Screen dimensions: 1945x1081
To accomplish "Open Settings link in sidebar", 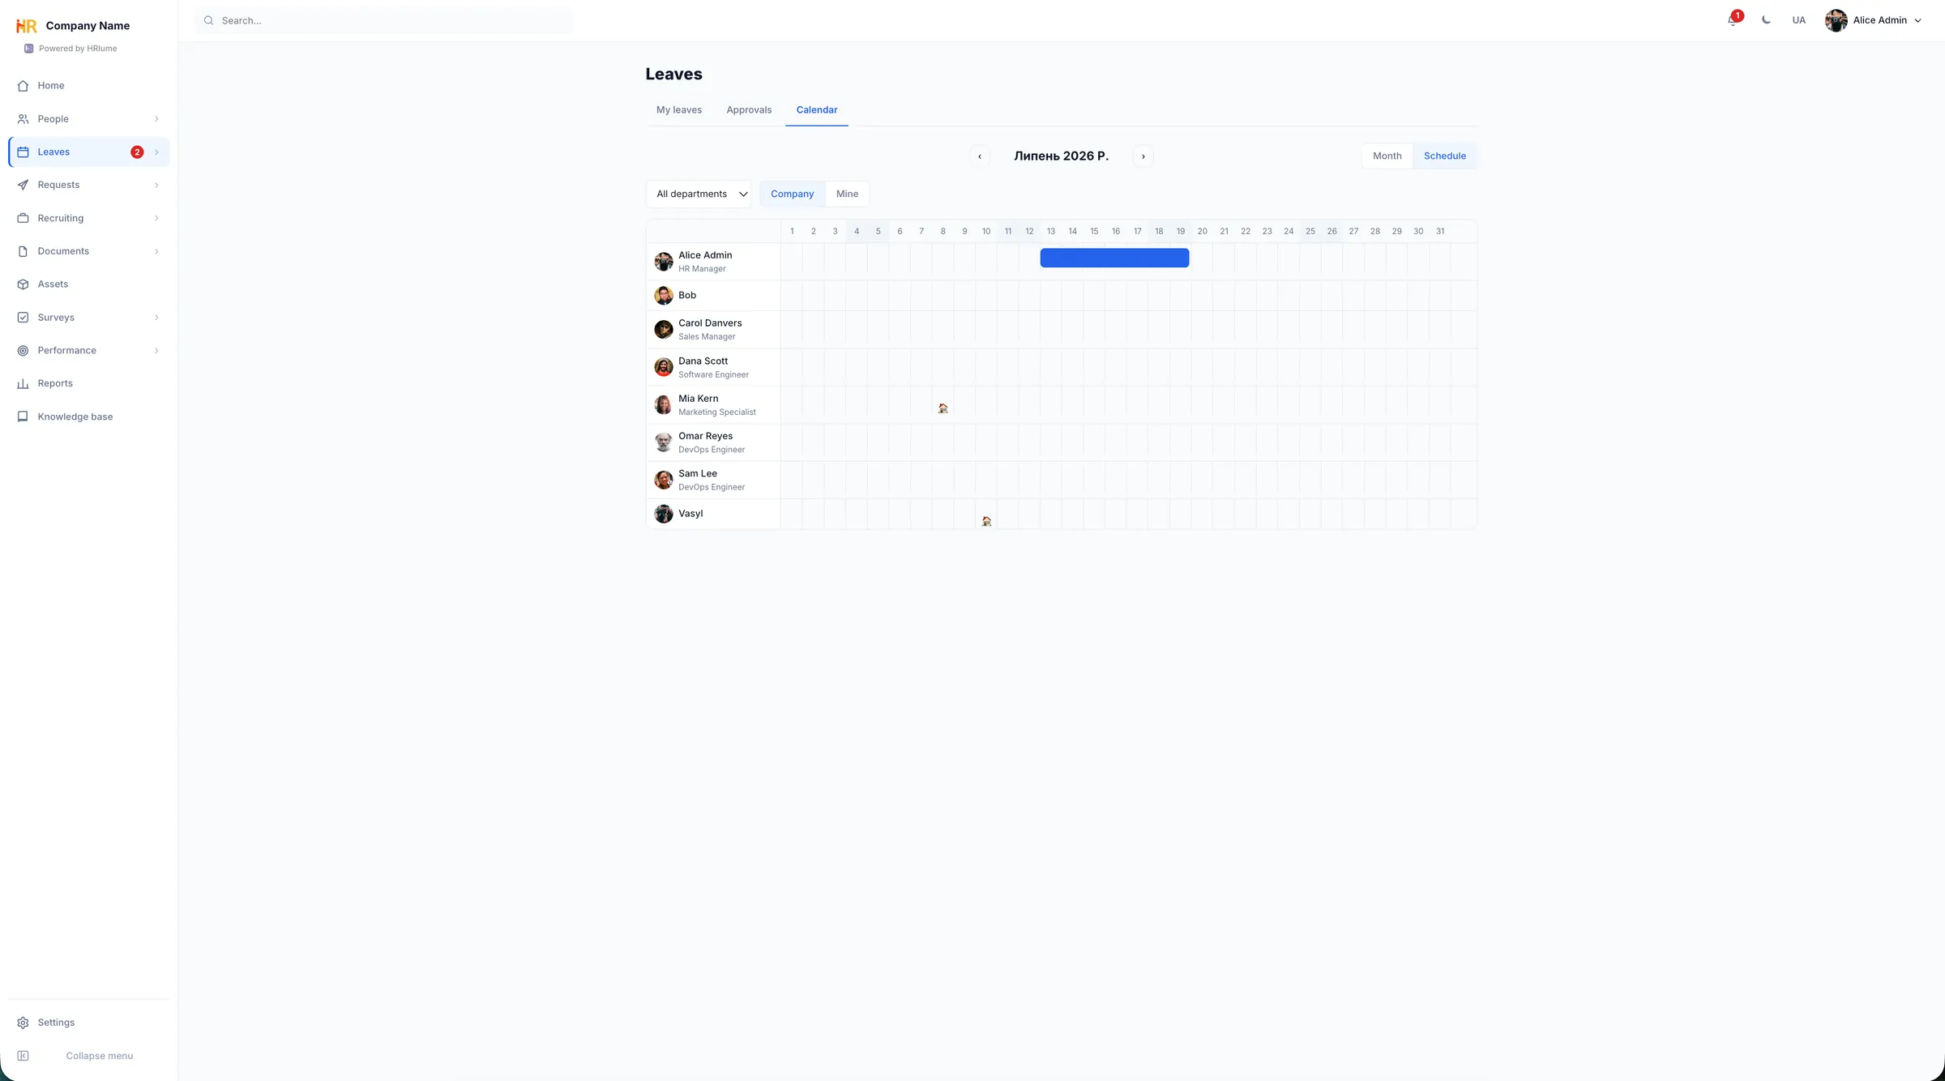I will point(89,1023).
